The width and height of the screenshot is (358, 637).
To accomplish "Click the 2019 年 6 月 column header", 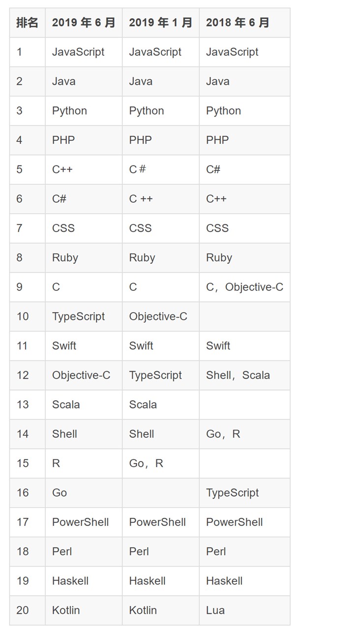I will click(83, 23).
